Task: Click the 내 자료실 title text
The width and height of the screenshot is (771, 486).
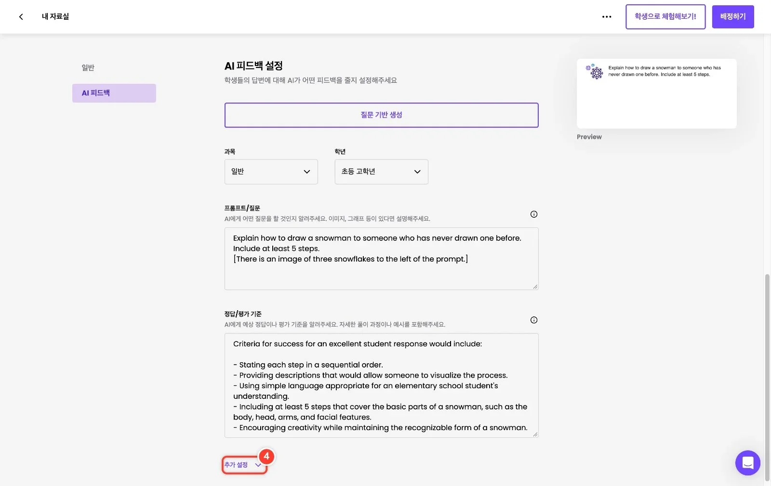Action: click(x=55, y=17)
